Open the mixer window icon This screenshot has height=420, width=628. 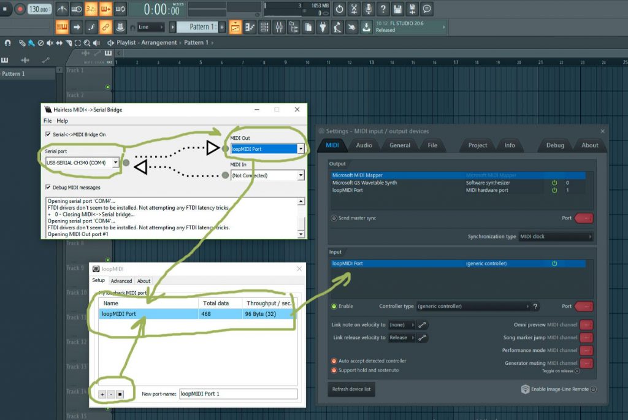coord(279,28)
